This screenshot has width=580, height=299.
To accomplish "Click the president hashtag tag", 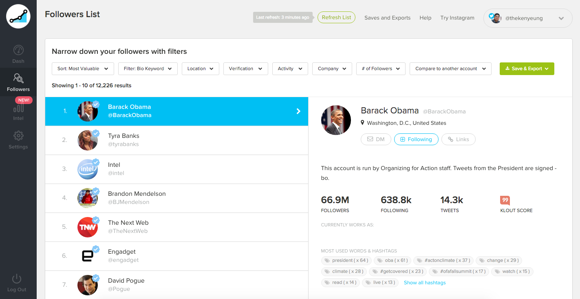I will tap(346, 260).
